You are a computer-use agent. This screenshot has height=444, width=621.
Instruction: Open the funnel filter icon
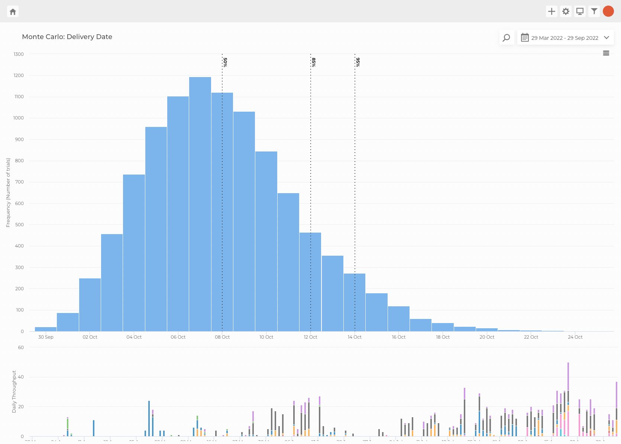click(x=594, y=12)
